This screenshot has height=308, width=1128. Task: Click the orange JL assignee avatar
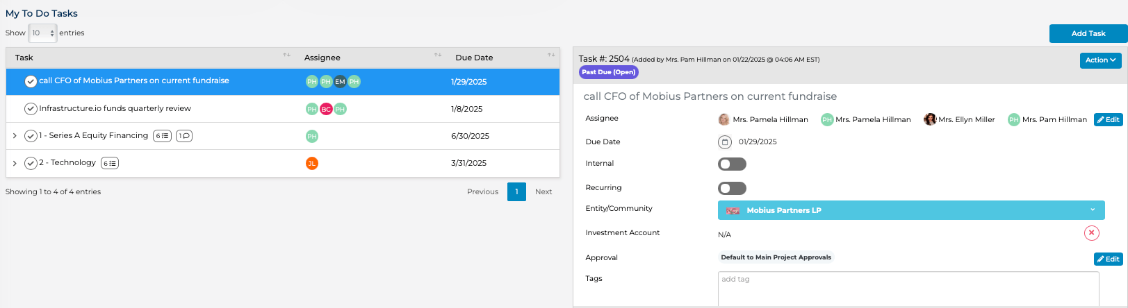[x=312, y=163]
